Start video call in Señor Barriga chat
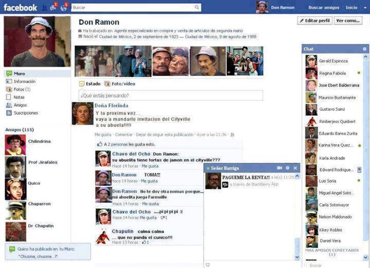The image size is (370, 268). coord(280,168)
